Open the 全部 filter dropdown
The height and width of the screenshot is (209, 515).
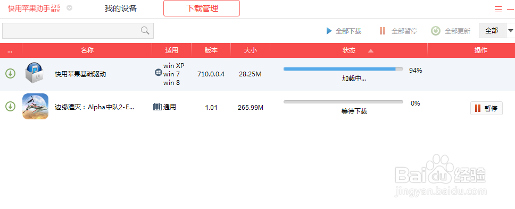492,31
